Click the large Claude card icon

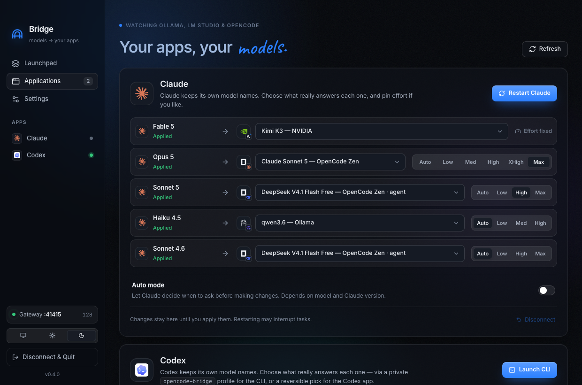pyautogui.click(x=142, y=93)
